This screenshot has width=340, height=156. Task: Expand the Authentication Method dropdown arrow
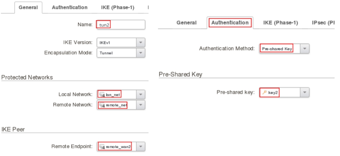pyautogui.click(x=305, y=49)
